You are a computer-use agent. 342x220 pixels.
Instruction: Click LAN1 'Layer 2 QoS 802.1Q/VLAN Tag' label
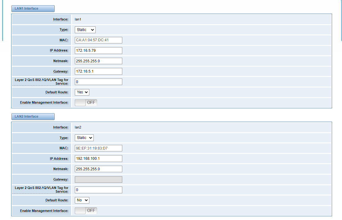[x=42, y=82]
